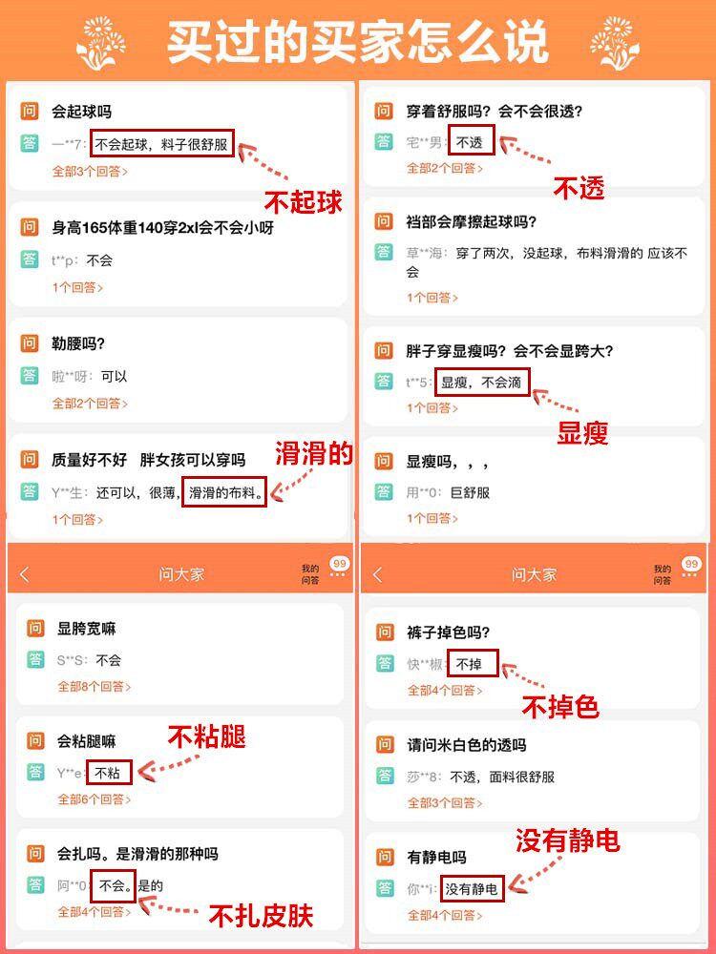Open 全部2个回答 under 穿着舒服吗

tap(445, 168)
